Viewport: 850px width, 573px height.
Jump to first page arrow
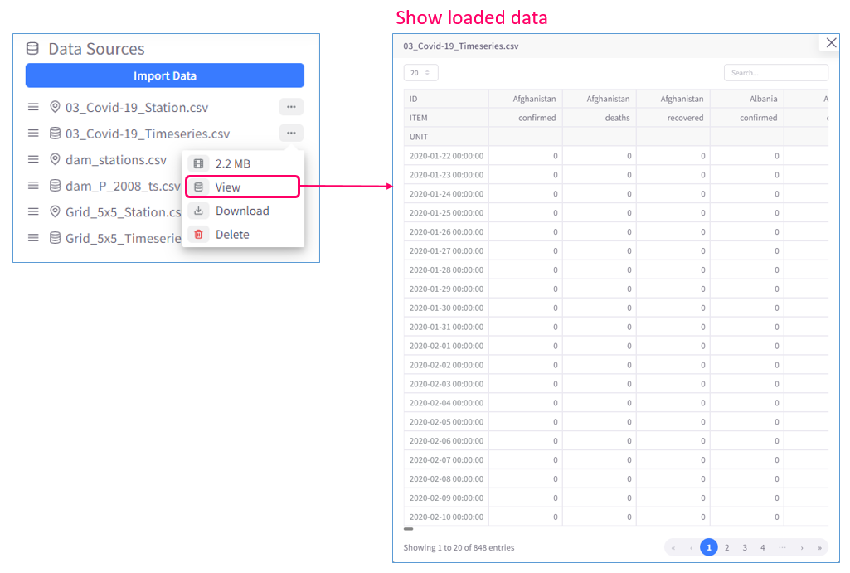tap(673, 547)
